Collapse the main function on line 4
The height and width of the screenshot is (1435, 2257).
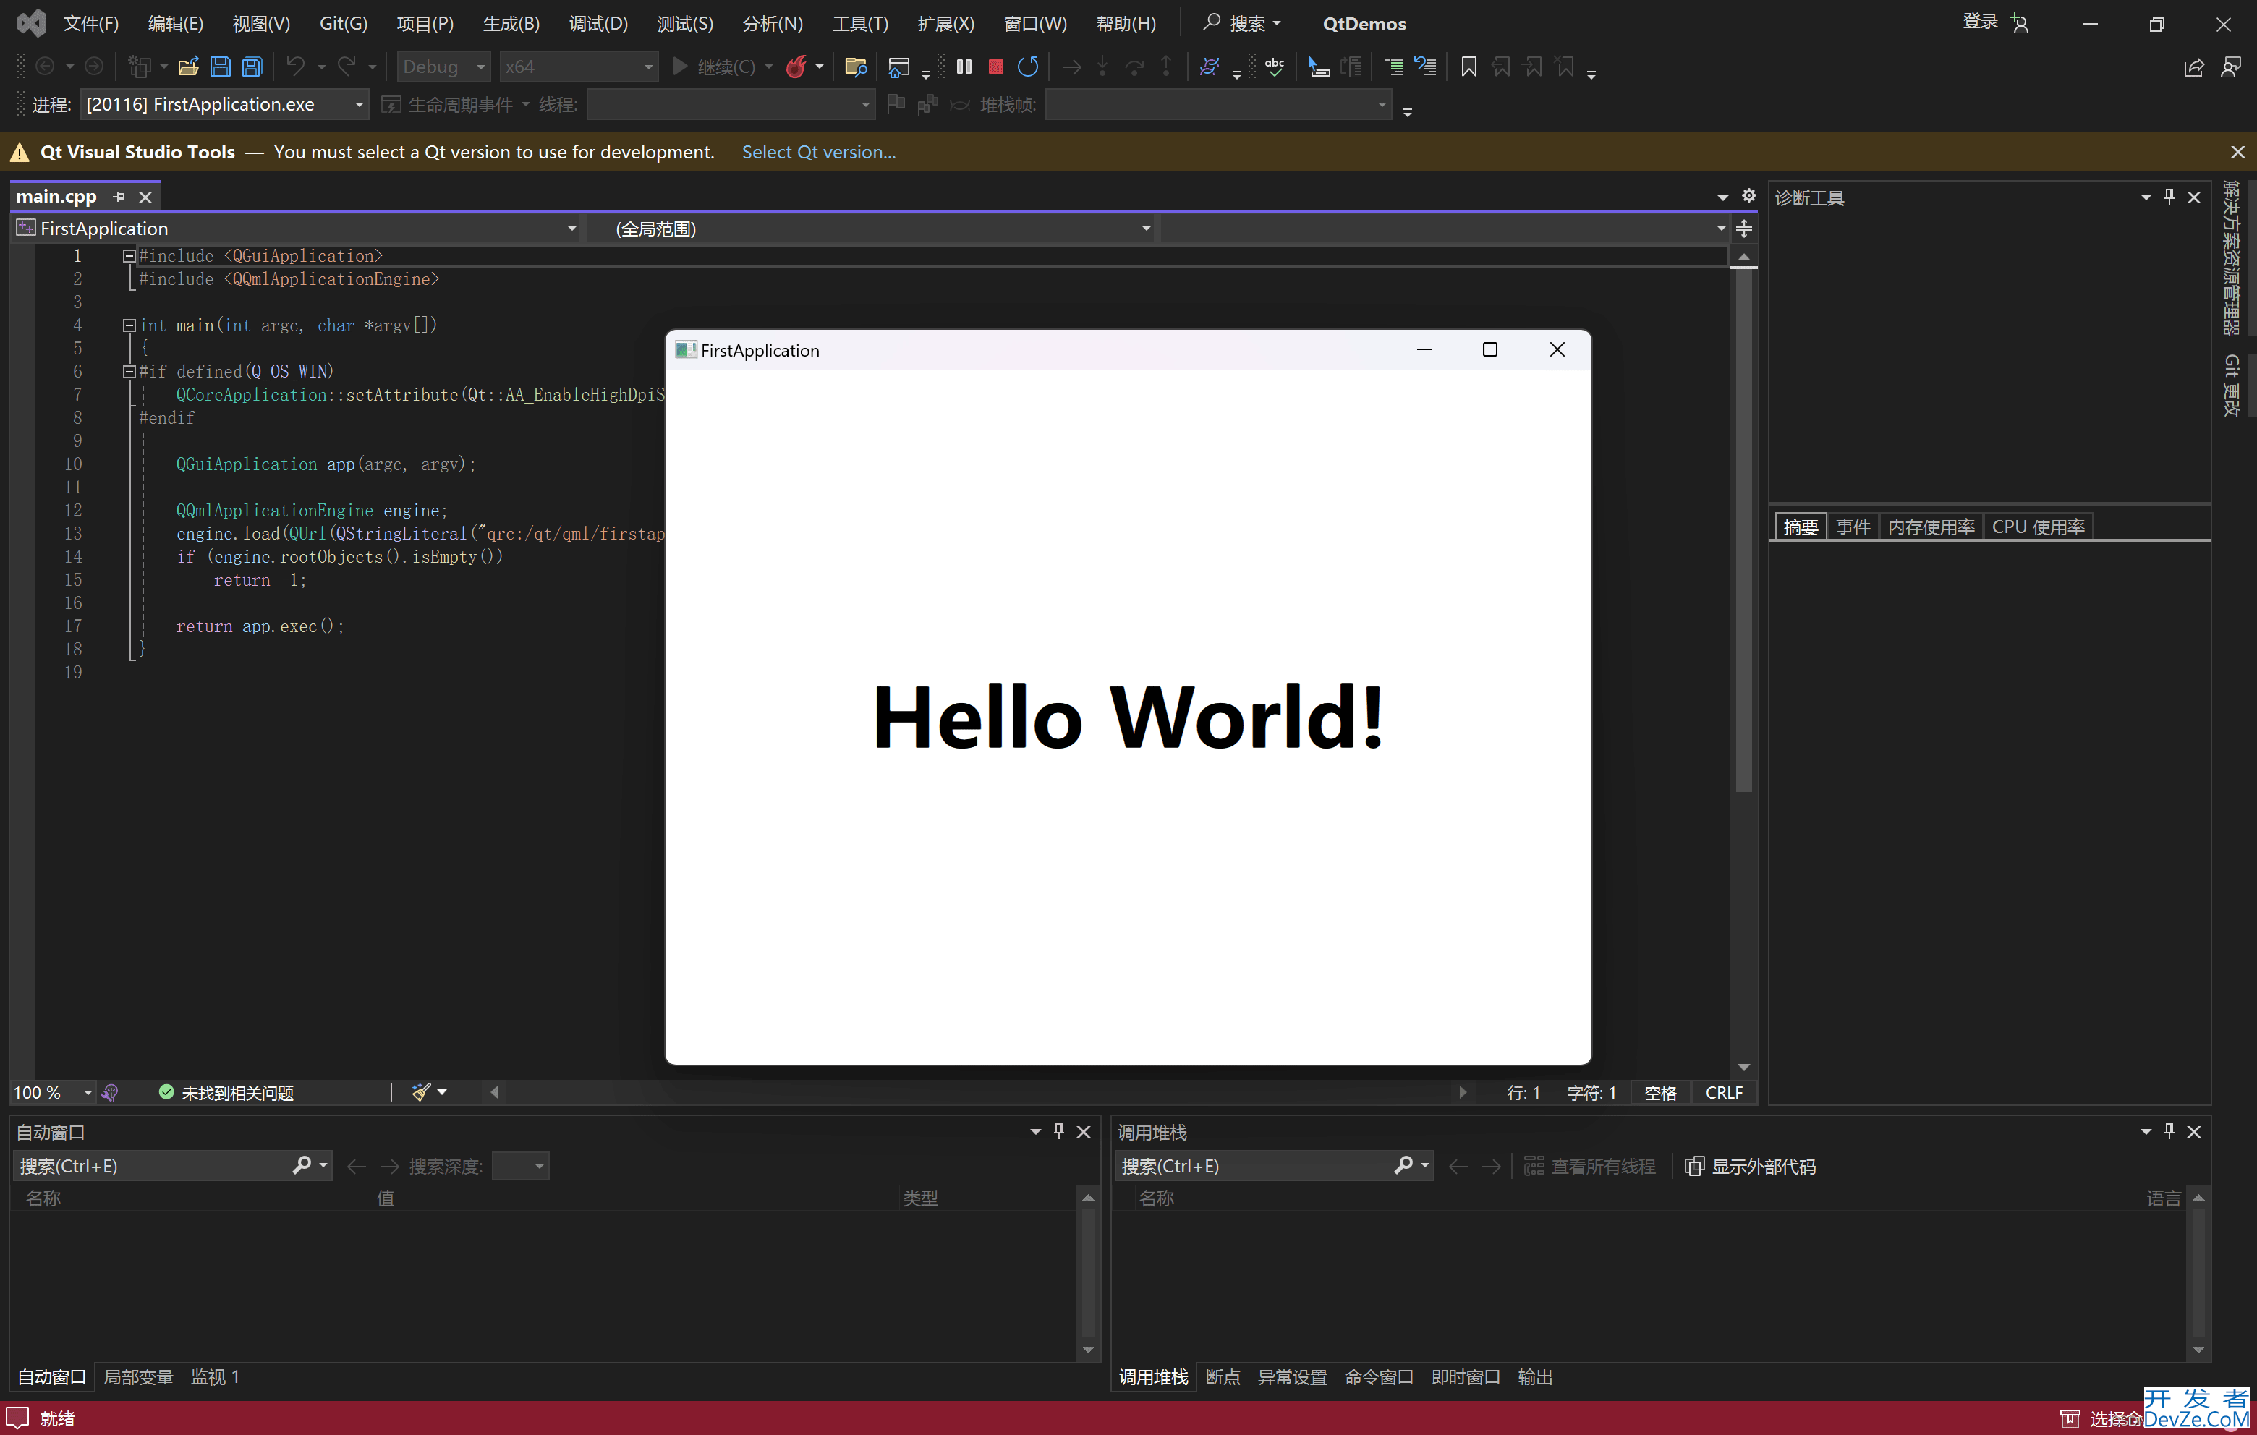coord(129,325)
